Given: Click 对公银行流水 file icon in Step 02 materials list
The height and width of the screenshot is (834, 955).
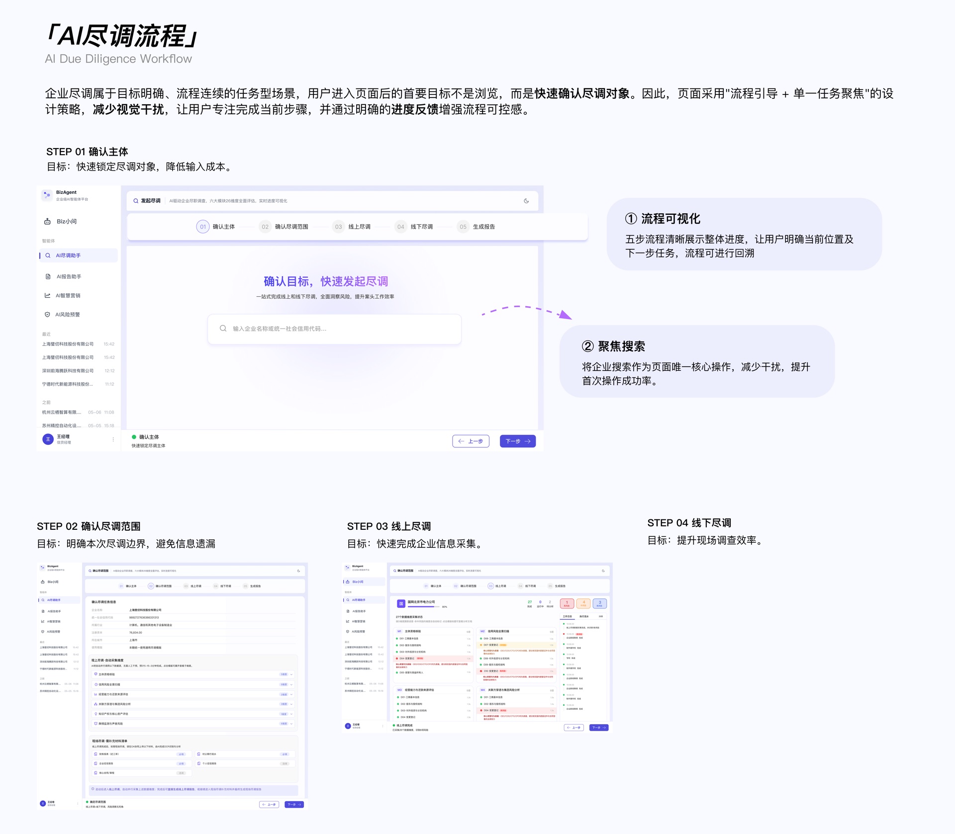Looking at the screenshot, I should (x=198, y=754).
